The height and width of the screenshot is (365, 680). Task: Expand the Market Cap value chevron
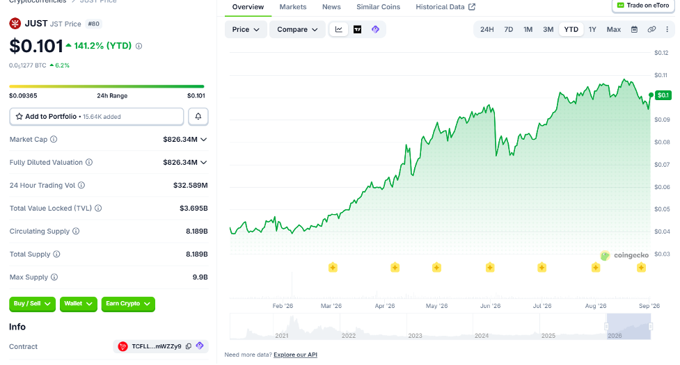204,140
